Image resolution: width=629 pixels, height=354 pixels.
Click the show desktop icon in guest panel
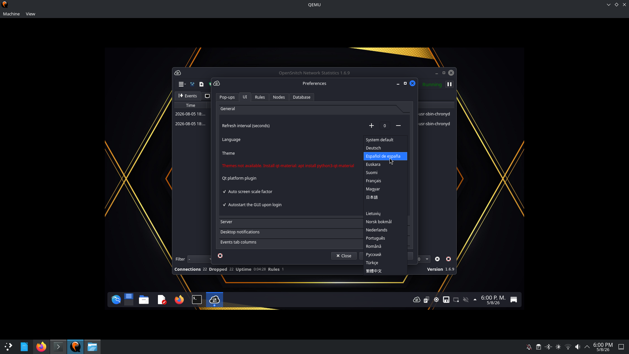click(514, 300)
